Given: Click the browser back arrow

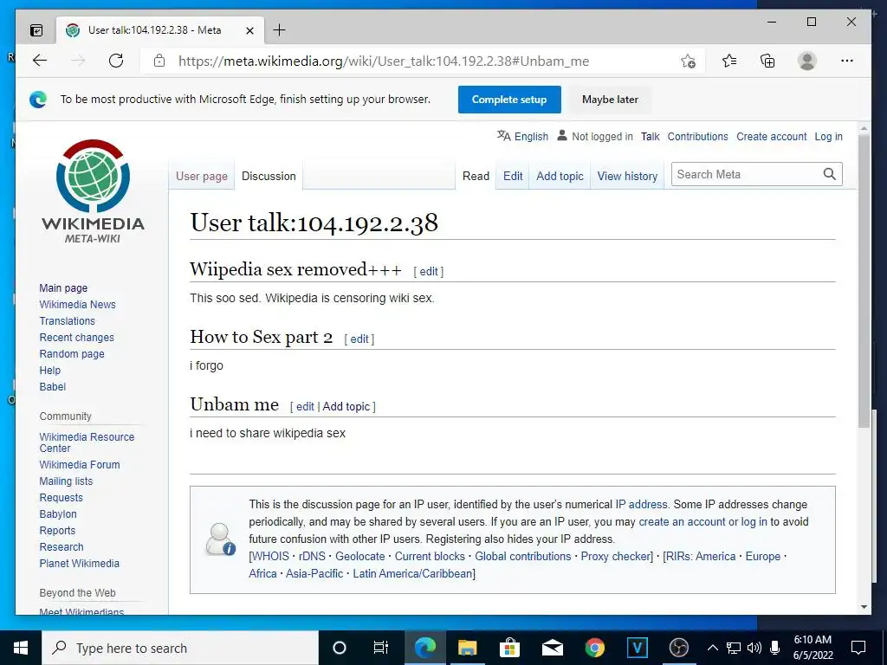Looking at the screenshot, I should pyautogui.click(x=40, y=61).
